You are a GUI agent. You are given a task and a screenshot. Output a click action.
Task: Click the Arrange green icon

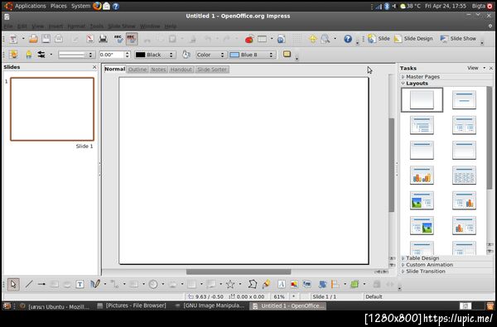pyautogui.click(x=355, y=284)
